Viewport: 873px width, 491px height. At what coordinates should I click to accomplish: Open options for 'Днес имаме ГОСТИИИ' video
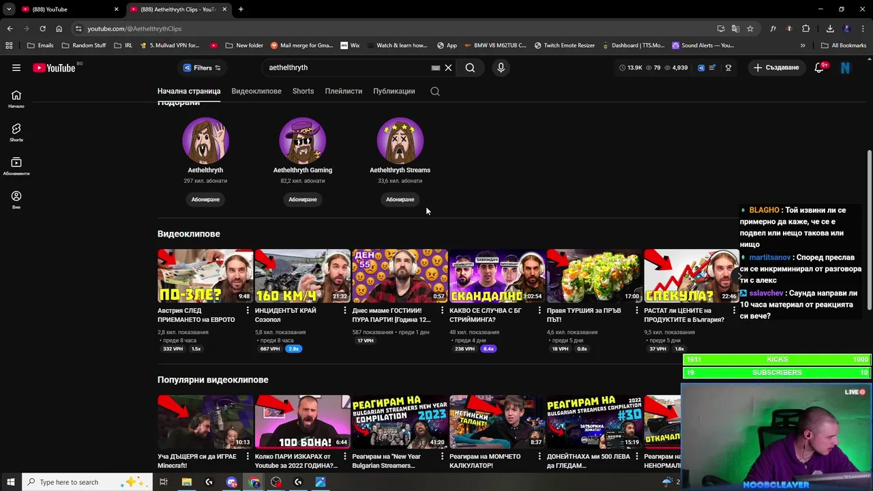[x=442, y=311]
